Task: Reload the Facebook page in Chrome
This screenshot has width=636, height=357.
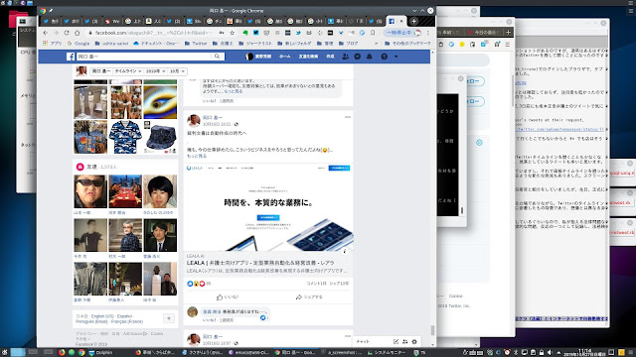Action: click(67, 33)
